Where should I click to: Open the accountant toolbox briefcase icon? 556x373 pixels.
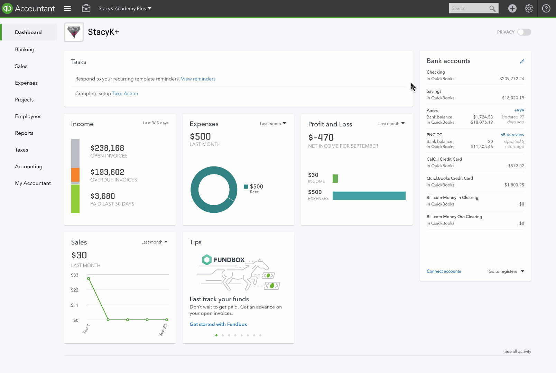coord(86,8)
